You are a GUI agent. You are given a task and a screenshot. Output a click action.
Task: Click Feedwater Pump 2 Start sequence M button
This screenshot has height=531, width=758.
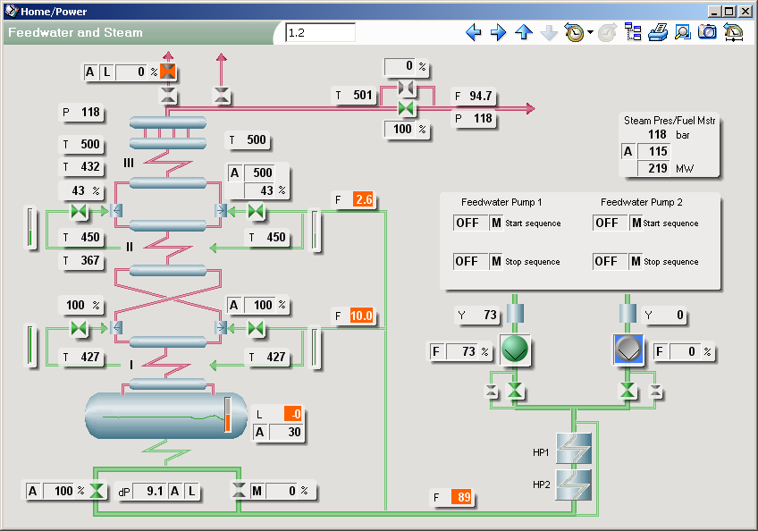636,223
